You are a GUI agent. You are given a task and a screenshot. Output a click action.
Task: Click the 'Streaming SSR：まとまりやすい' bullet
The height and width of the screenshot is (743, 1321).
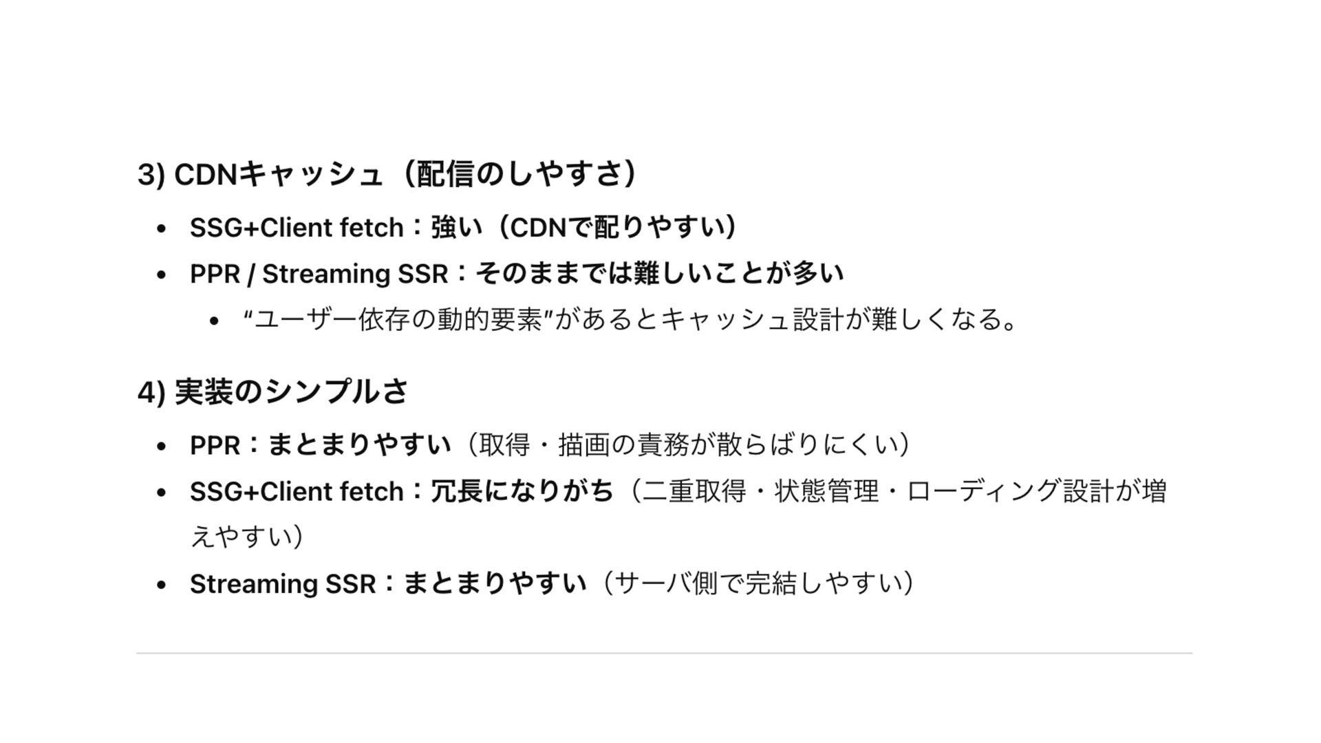[388, 583]
